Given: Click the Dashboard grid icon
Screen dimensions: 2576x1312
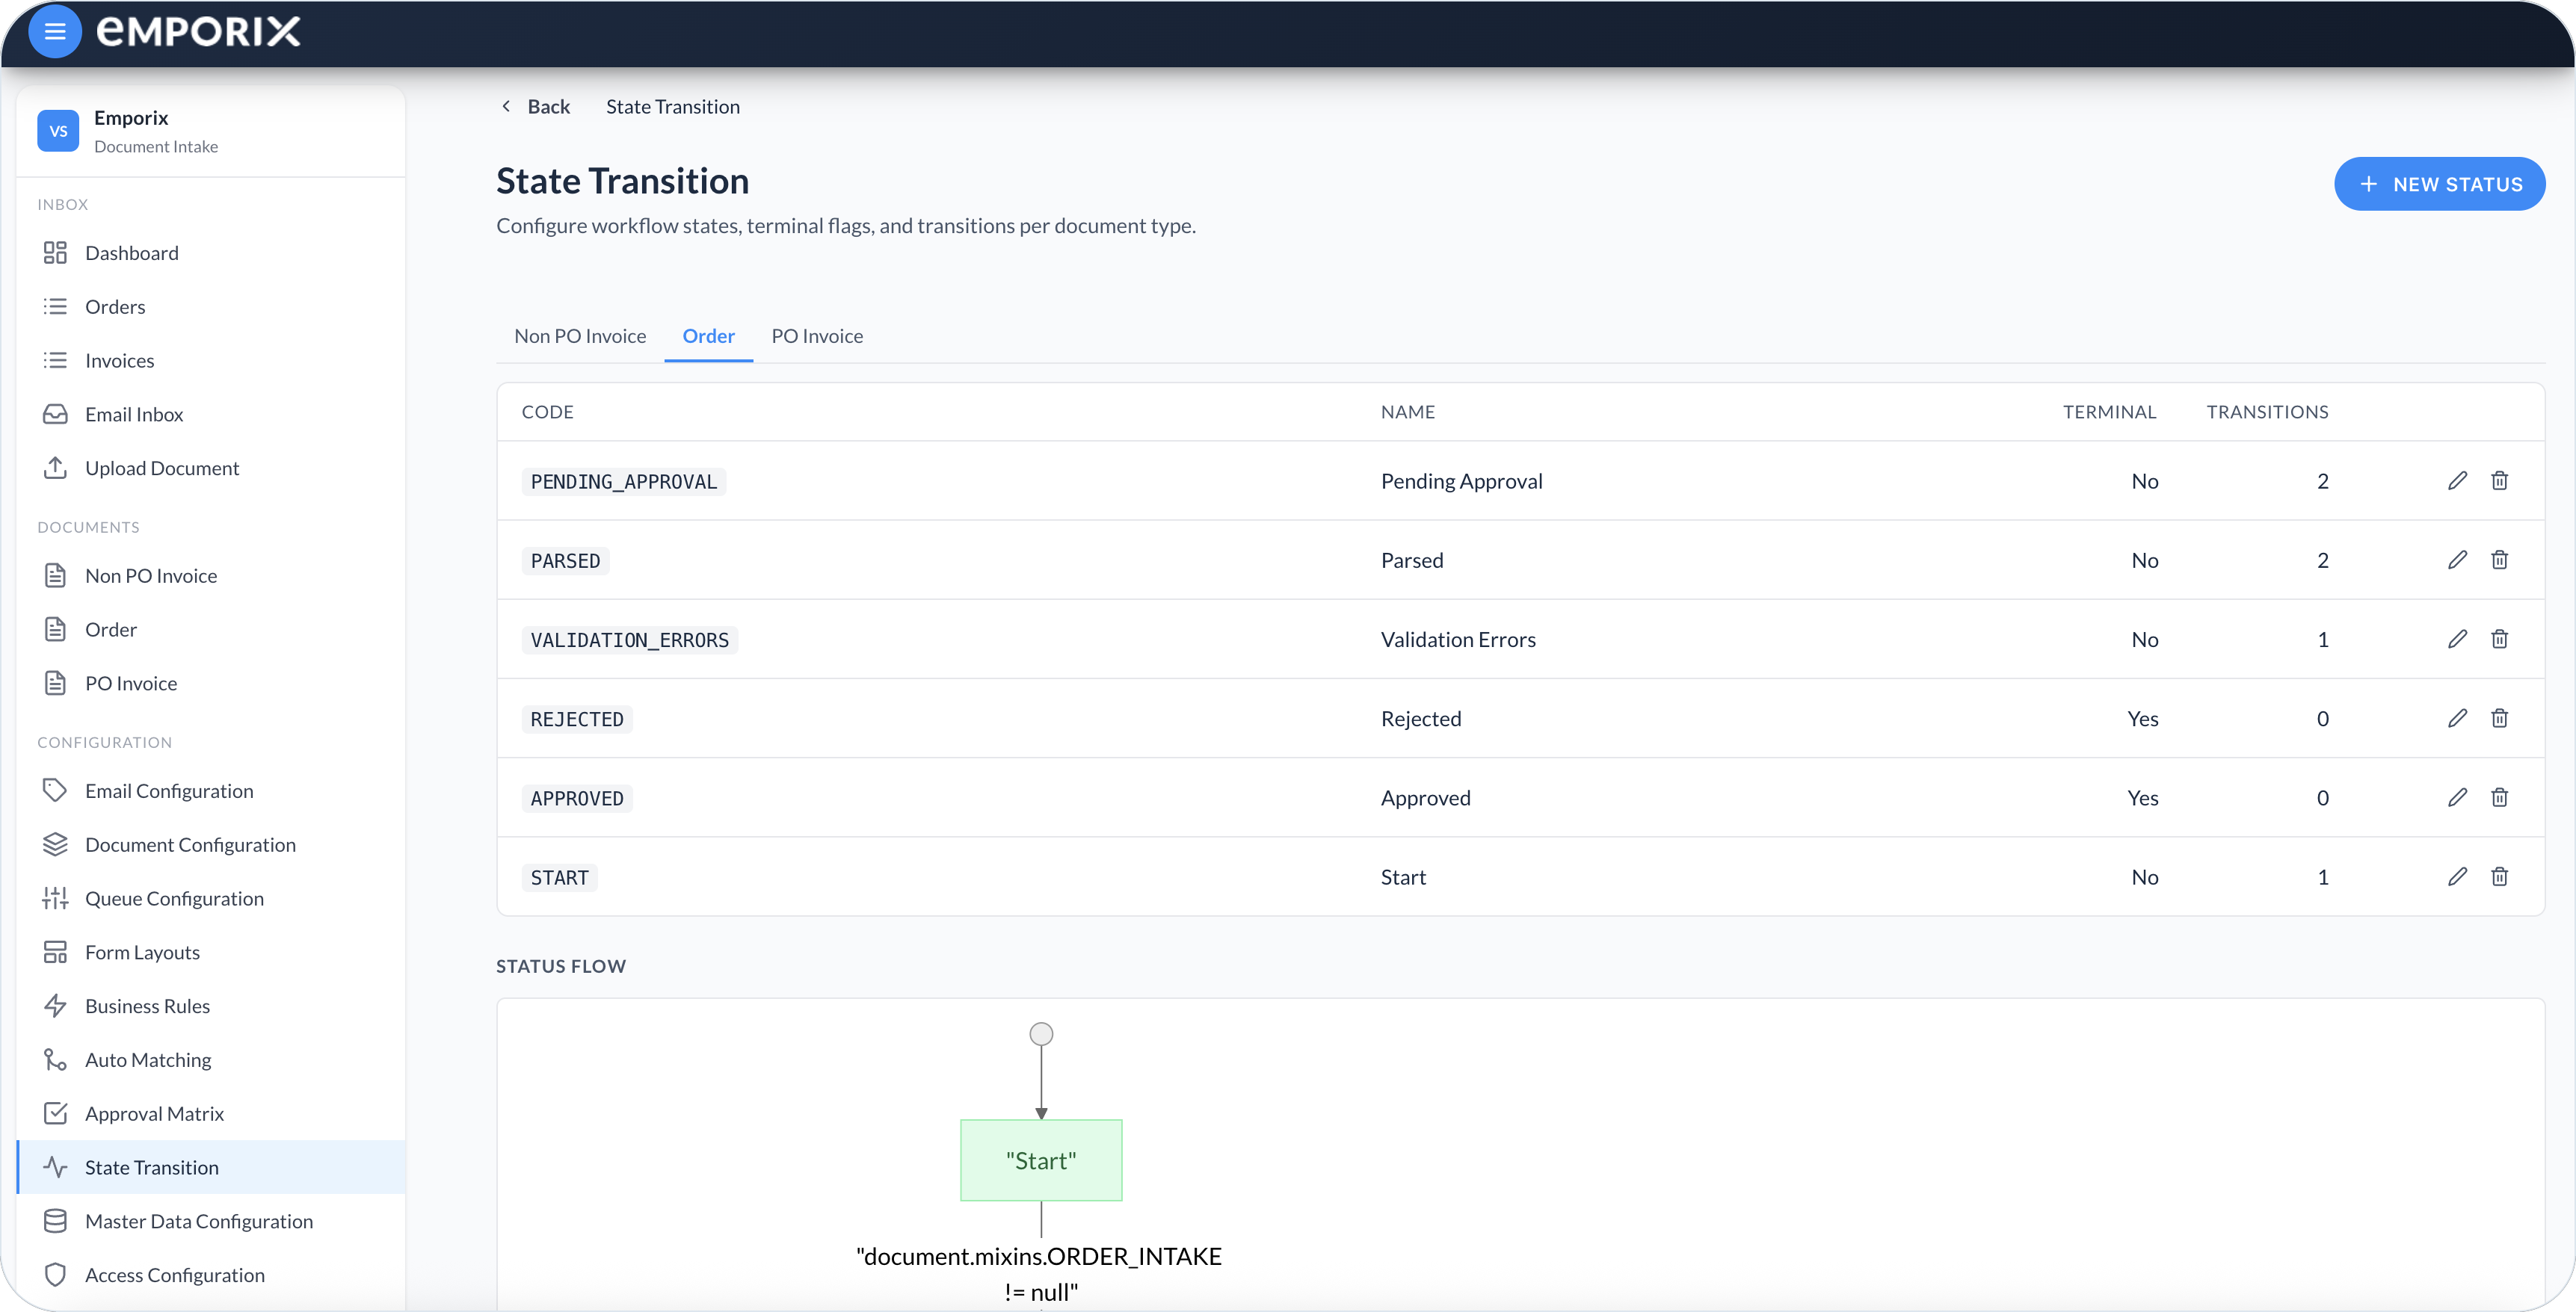Looking at the screenshot, I should point(55,253).
